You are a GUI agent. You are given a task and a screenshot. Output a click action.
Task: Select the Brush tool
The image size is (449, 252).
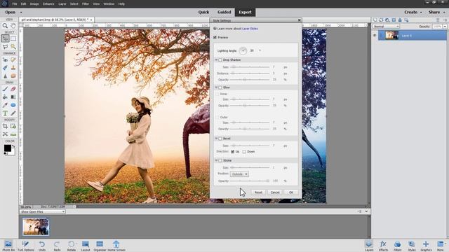pyautogui.click(x=5, y=89)
